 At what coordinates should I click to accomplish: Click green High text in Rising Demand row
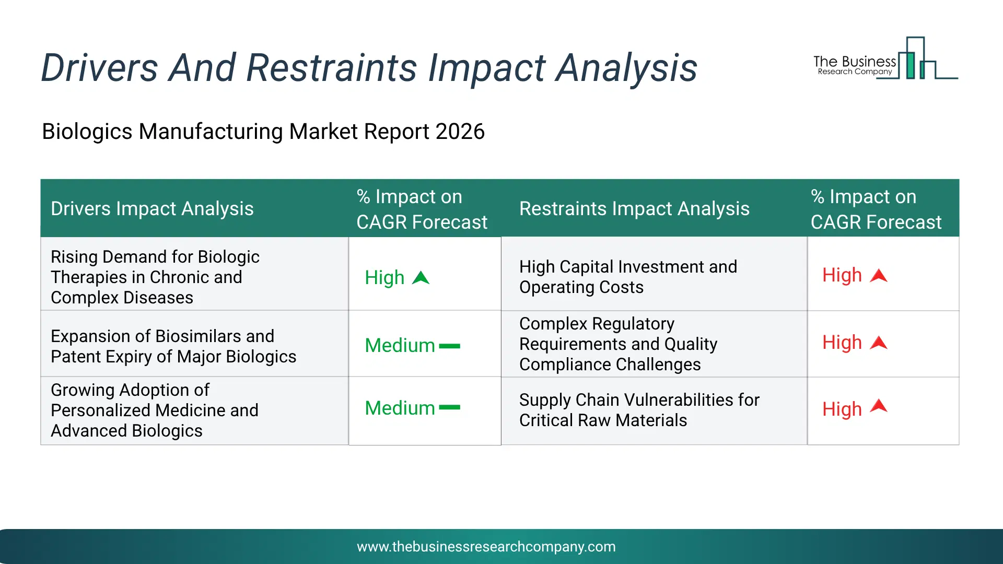(x=384, y=278)
